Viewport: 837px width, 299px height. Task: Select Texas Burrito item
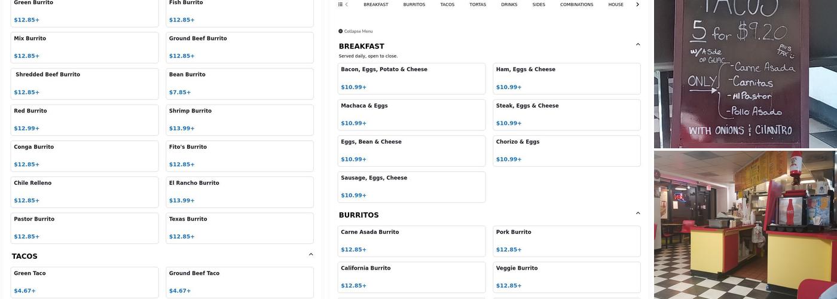(240, 228)
